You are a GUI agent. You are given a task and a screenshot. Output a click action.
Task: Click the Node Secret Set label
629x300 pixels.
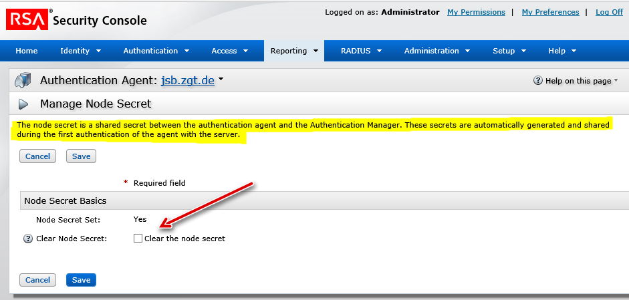(x=68, y=220)
